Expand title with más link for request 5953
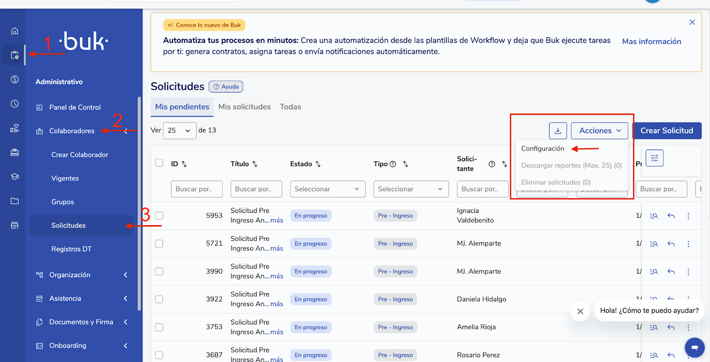This screenshot has height=362, width=710. pyautogui.click(x=277, y=220)
